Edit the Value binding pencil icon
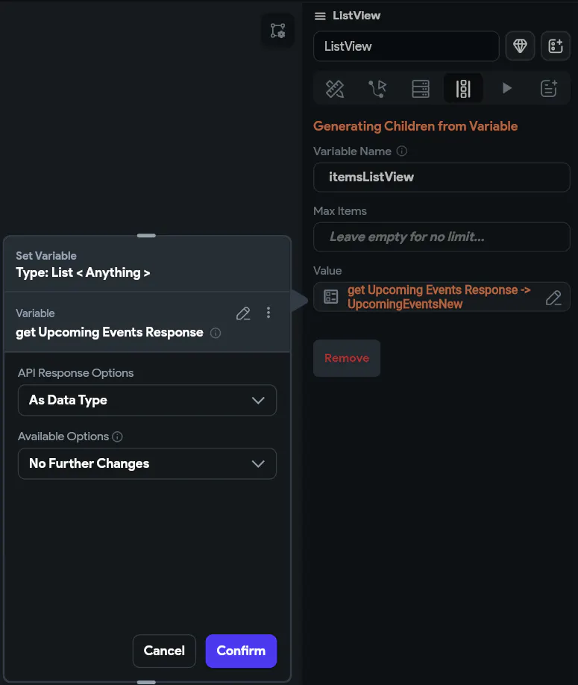Screen dimensions: 578x685 click(553, 298)
